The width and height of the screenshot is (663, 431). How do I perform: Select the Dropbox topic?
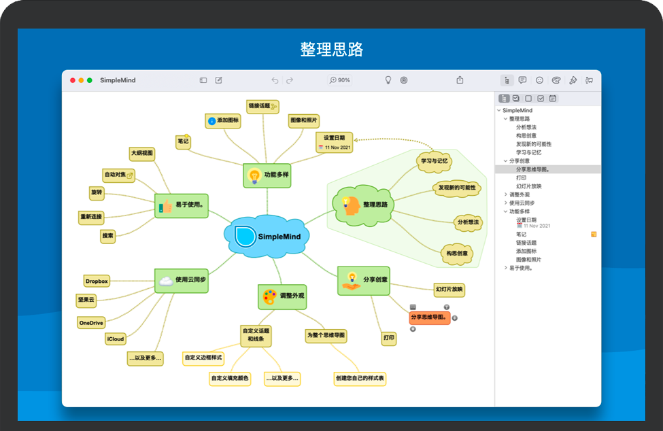click(x=97, y=281)
